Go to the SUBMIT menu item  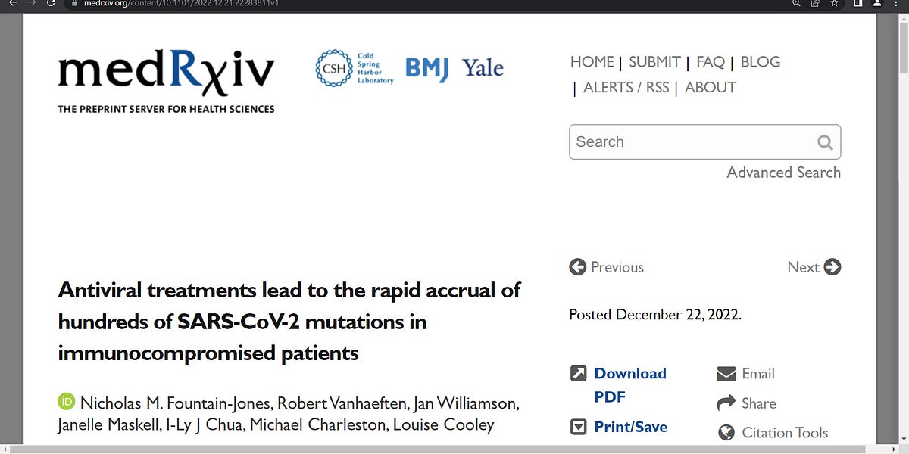point(654,61)
